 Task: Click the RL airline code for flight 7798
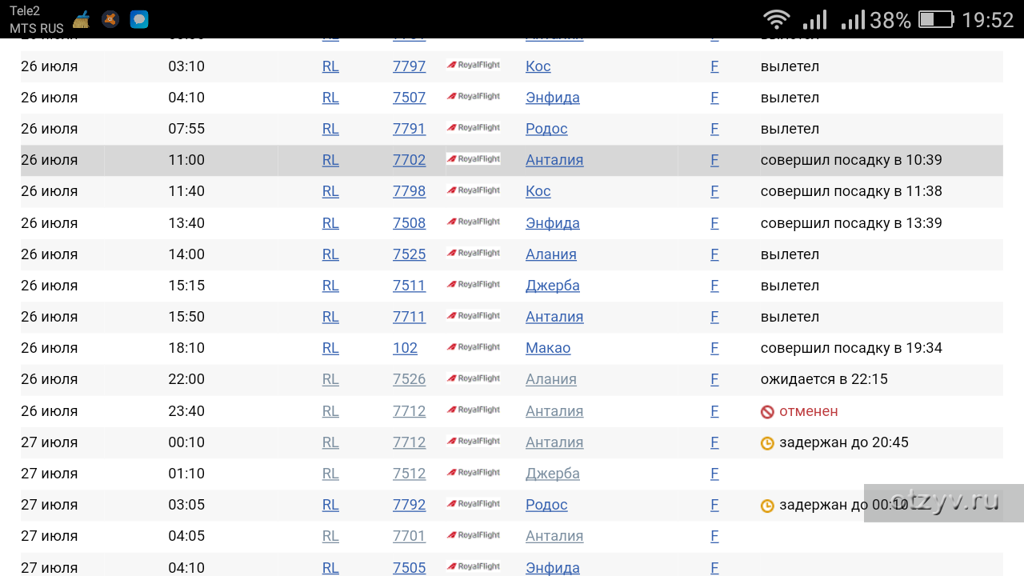click(330, 191)
